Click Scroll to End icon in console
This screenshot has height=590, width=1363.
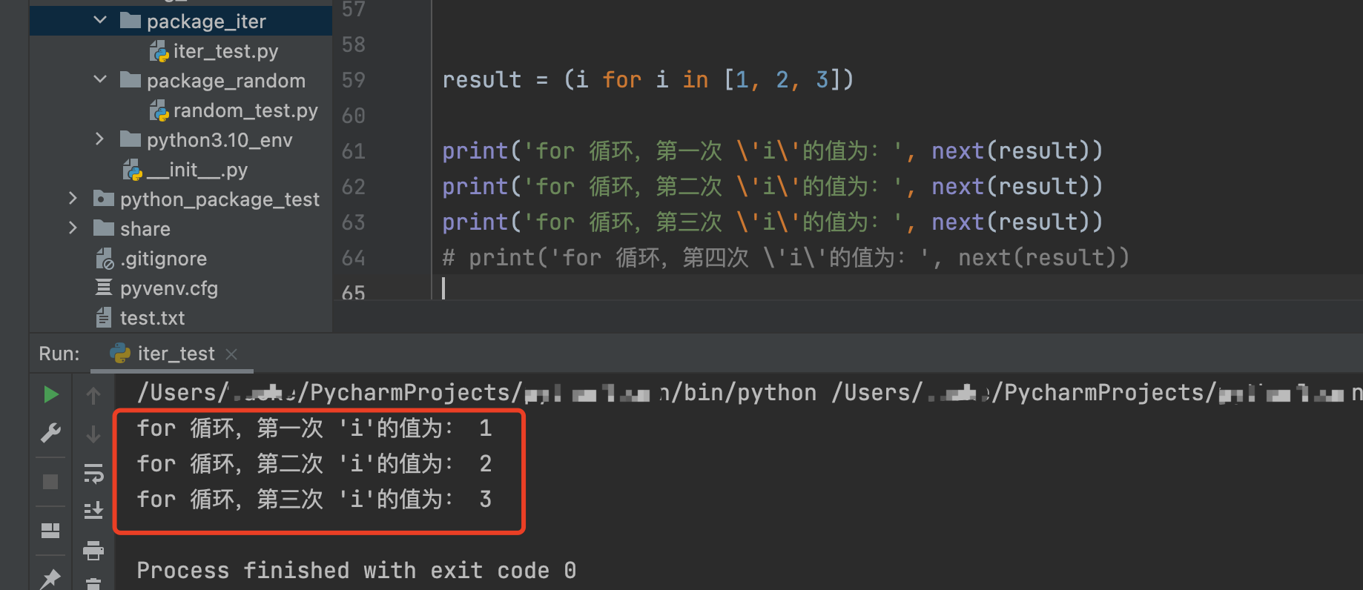(93, 511)
